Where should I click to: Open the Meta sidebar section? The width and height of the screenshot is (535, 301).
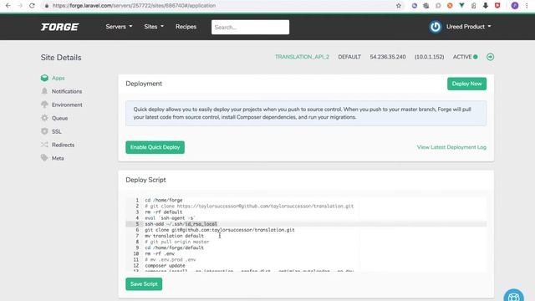[x=58, y=158]
